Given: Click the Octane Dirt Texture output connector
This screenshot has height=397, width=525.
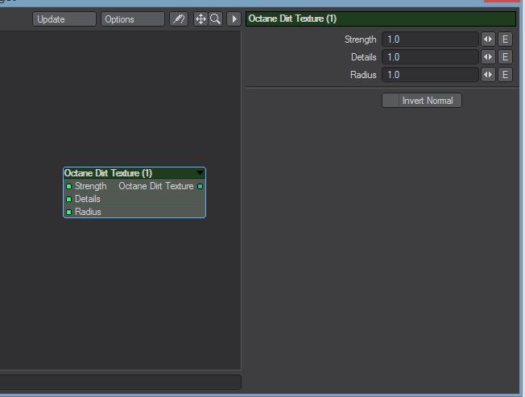Looking at the screenshot, I should tap(200, 187).
